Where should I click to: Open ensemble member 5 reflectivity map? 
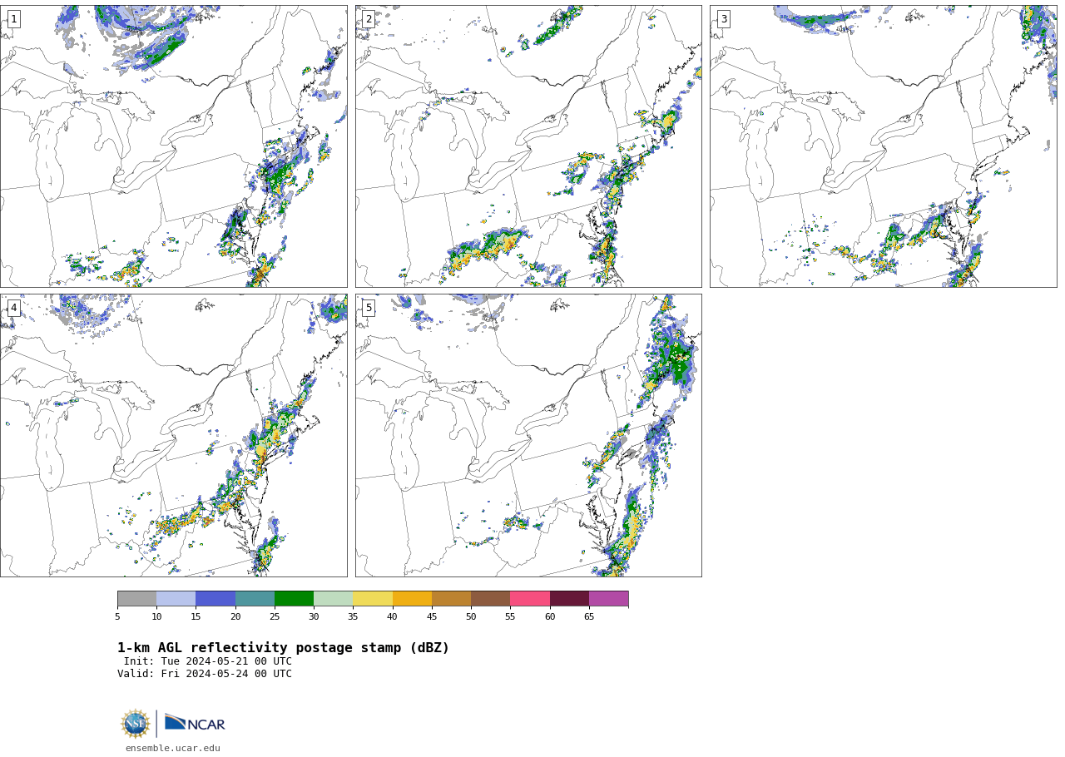pos(528,435)
